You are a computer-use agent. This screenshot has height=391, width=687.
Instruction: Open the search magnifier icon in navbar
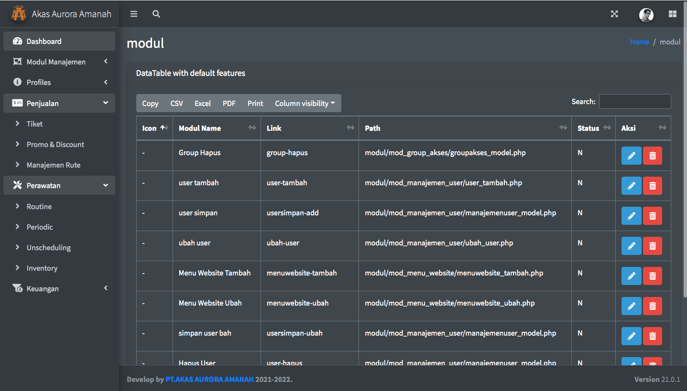click(156, 14)
